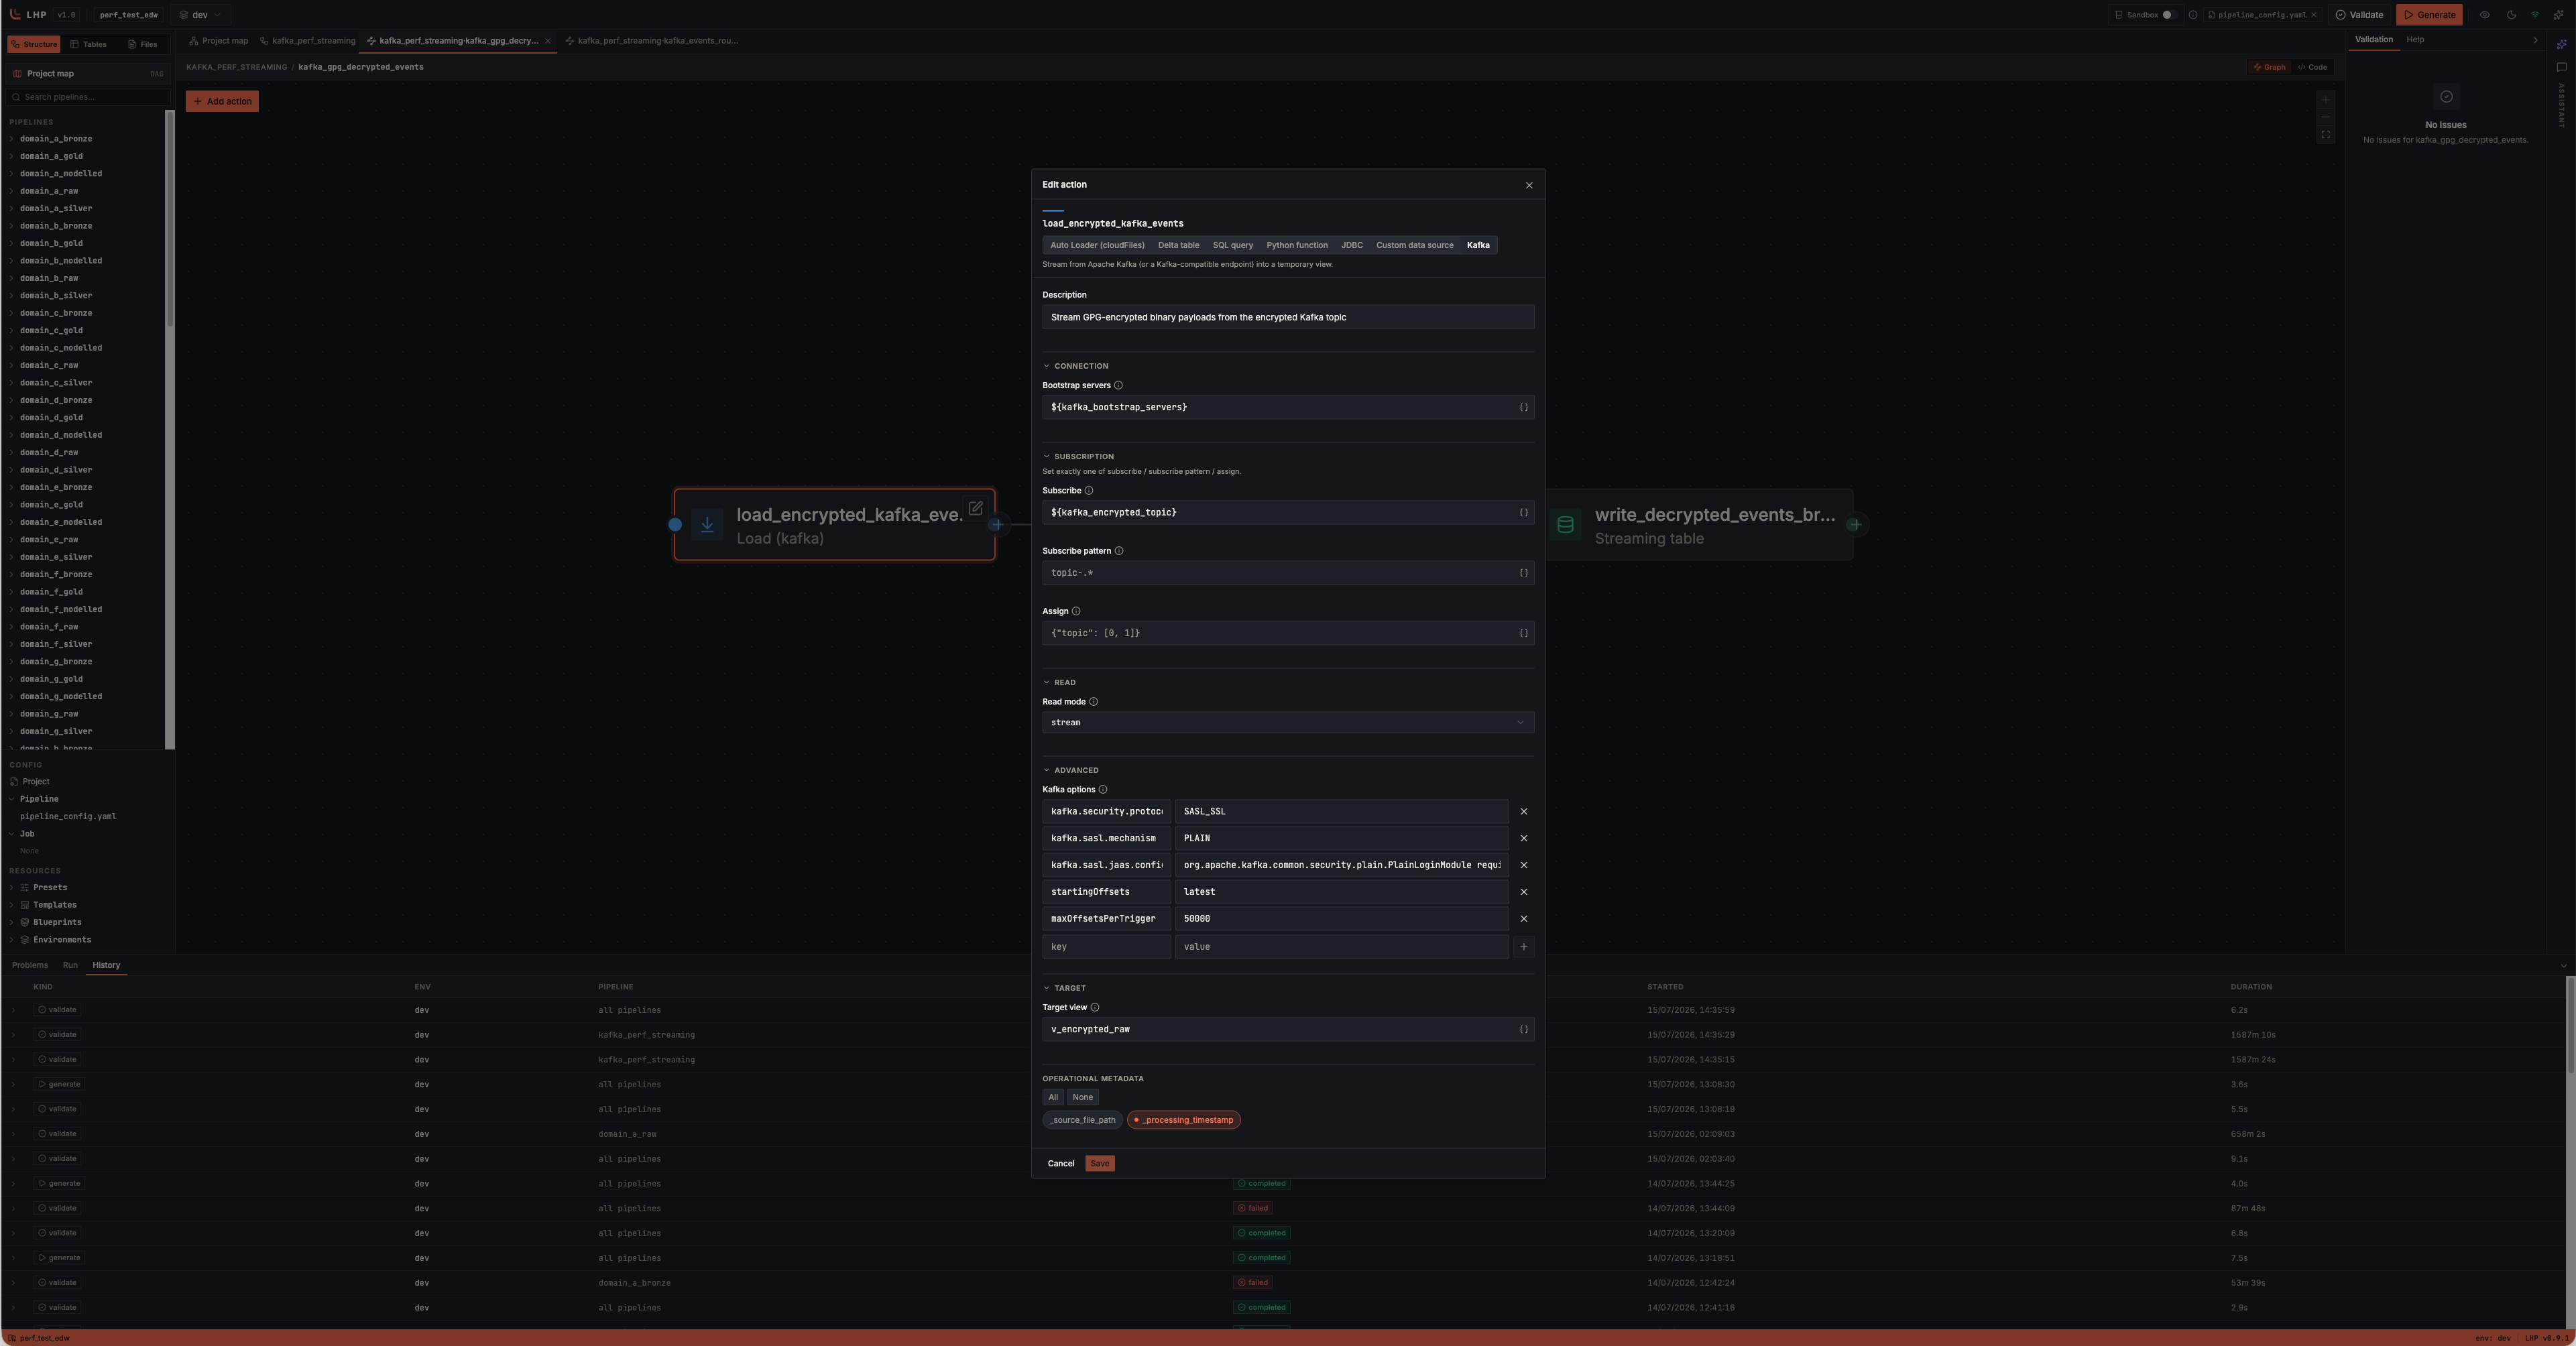Click the empty key input in Kafka options
The width and height of the screenshot is (2576, 1346).
point(1106,946)
